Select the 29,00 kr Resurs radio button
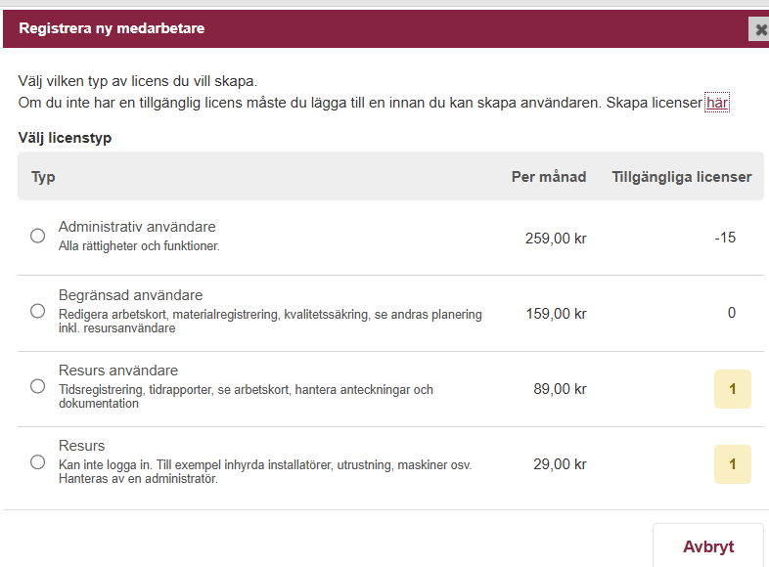 [37, 461]
